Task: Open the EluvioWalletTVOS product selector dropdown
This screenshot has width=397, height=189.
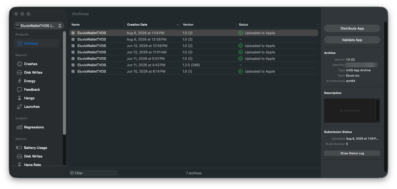Action: click(39, 26)
